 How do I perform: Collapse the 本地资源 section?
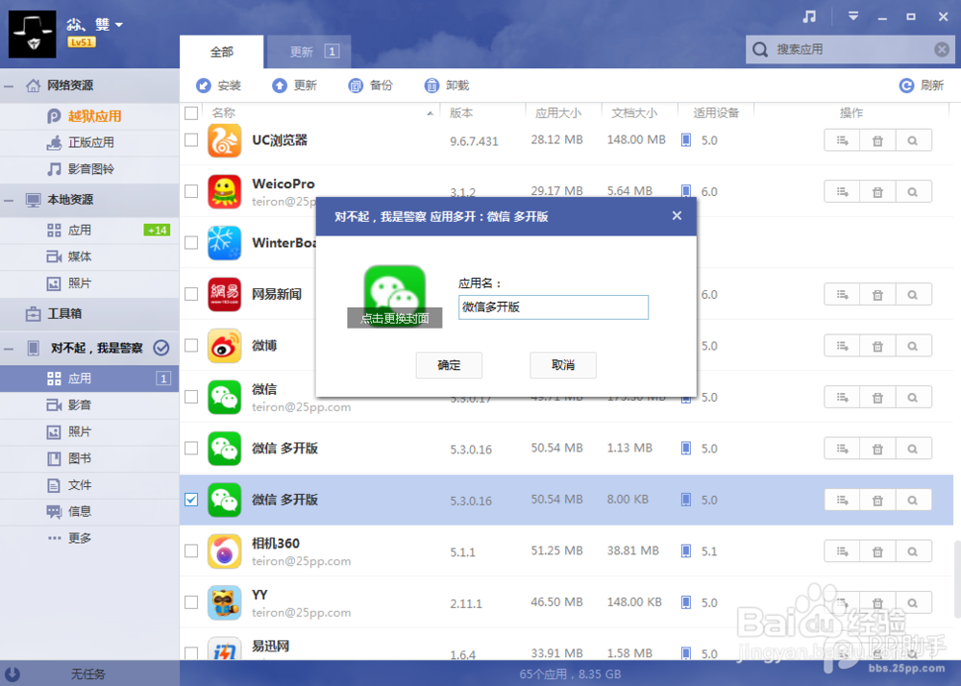[x=10, y=200]
